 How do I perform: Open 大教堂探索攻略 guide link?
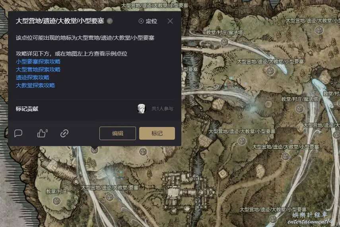point(35,85)
